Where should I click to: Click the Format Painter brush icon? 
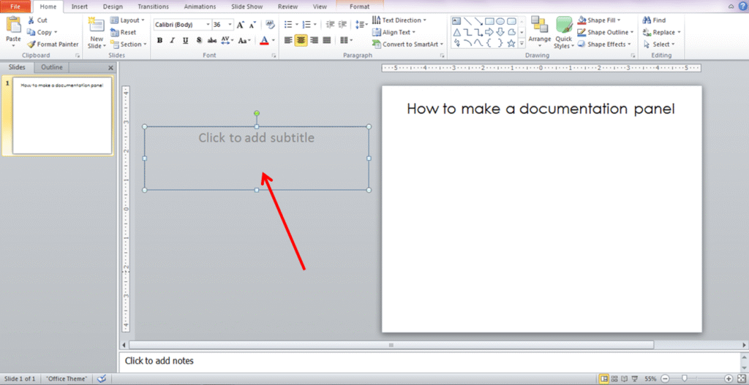31,45
